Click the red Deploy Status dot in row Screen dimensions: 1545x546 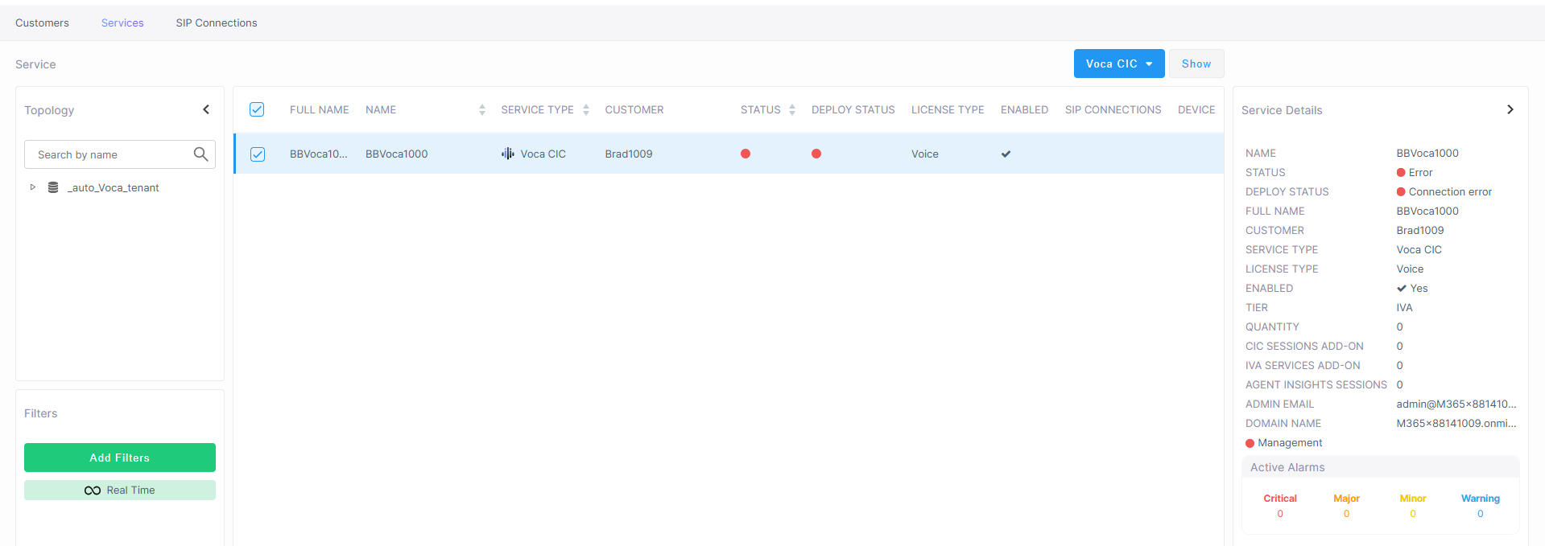pos(816,154)
